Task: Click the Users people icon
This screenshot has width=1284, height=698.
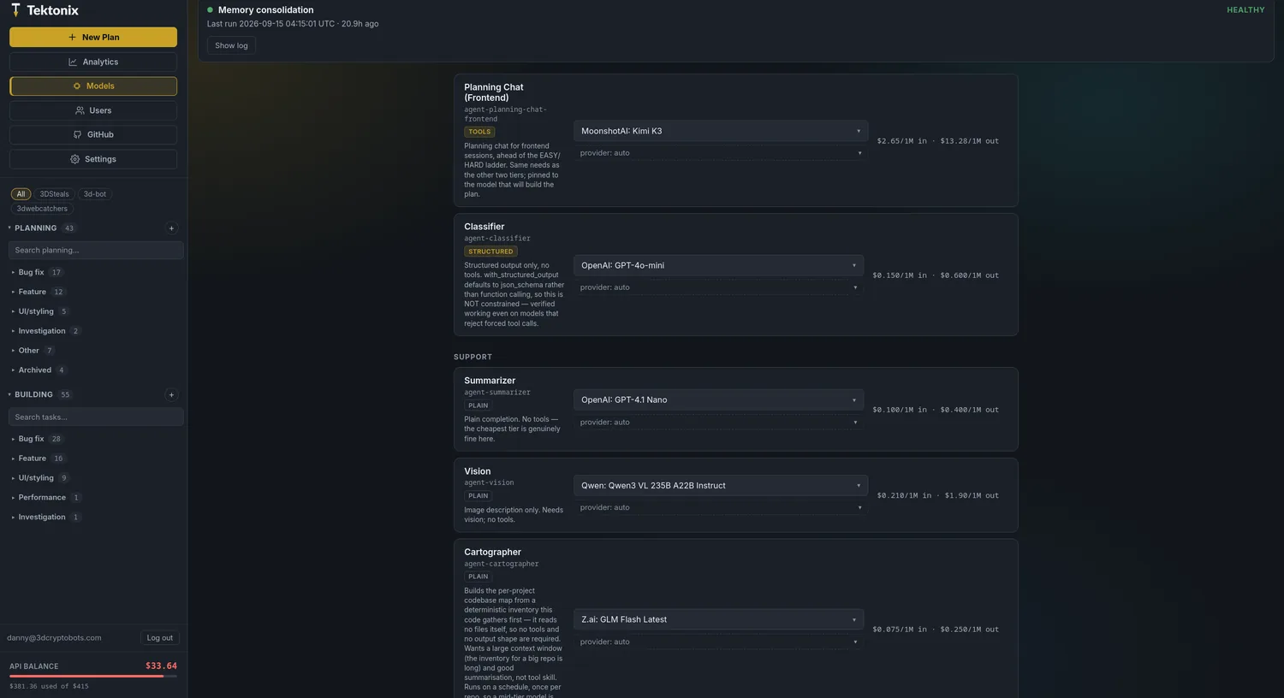Action: (x=80, y=110)
